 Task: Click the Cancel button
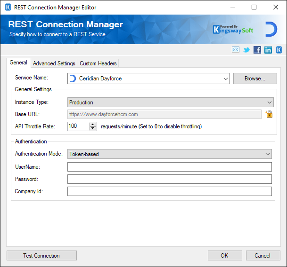coord(263,256)
